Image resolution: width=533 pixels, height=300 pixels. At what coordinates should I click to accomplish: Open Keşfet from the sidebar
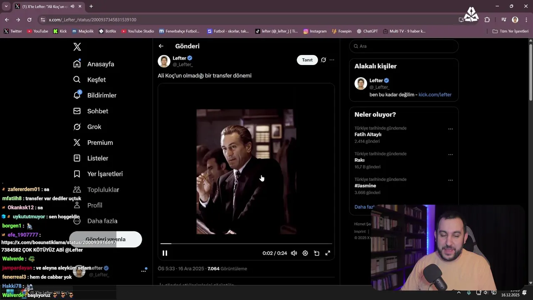point(90,80)
